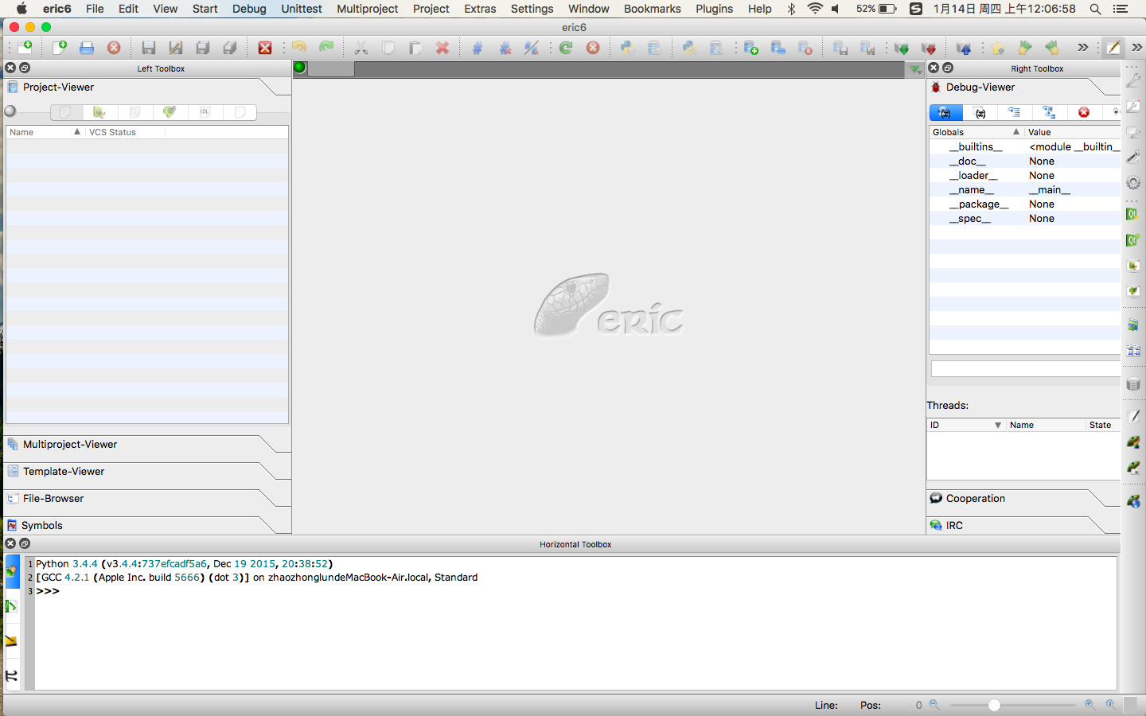Toggle the Forms tab in Project-Viewer

pos(99,112)
